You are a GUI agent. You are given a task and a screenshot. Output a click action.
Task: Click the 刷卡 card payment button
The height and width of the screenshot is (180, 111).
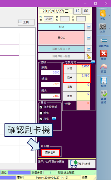(70, 78)
